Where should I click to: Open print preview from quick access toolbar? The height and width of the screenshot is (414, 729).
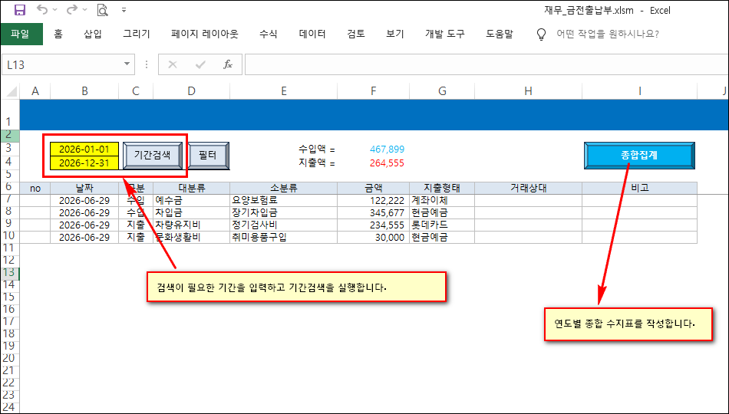pyautogui.click(x=102, y=10)
